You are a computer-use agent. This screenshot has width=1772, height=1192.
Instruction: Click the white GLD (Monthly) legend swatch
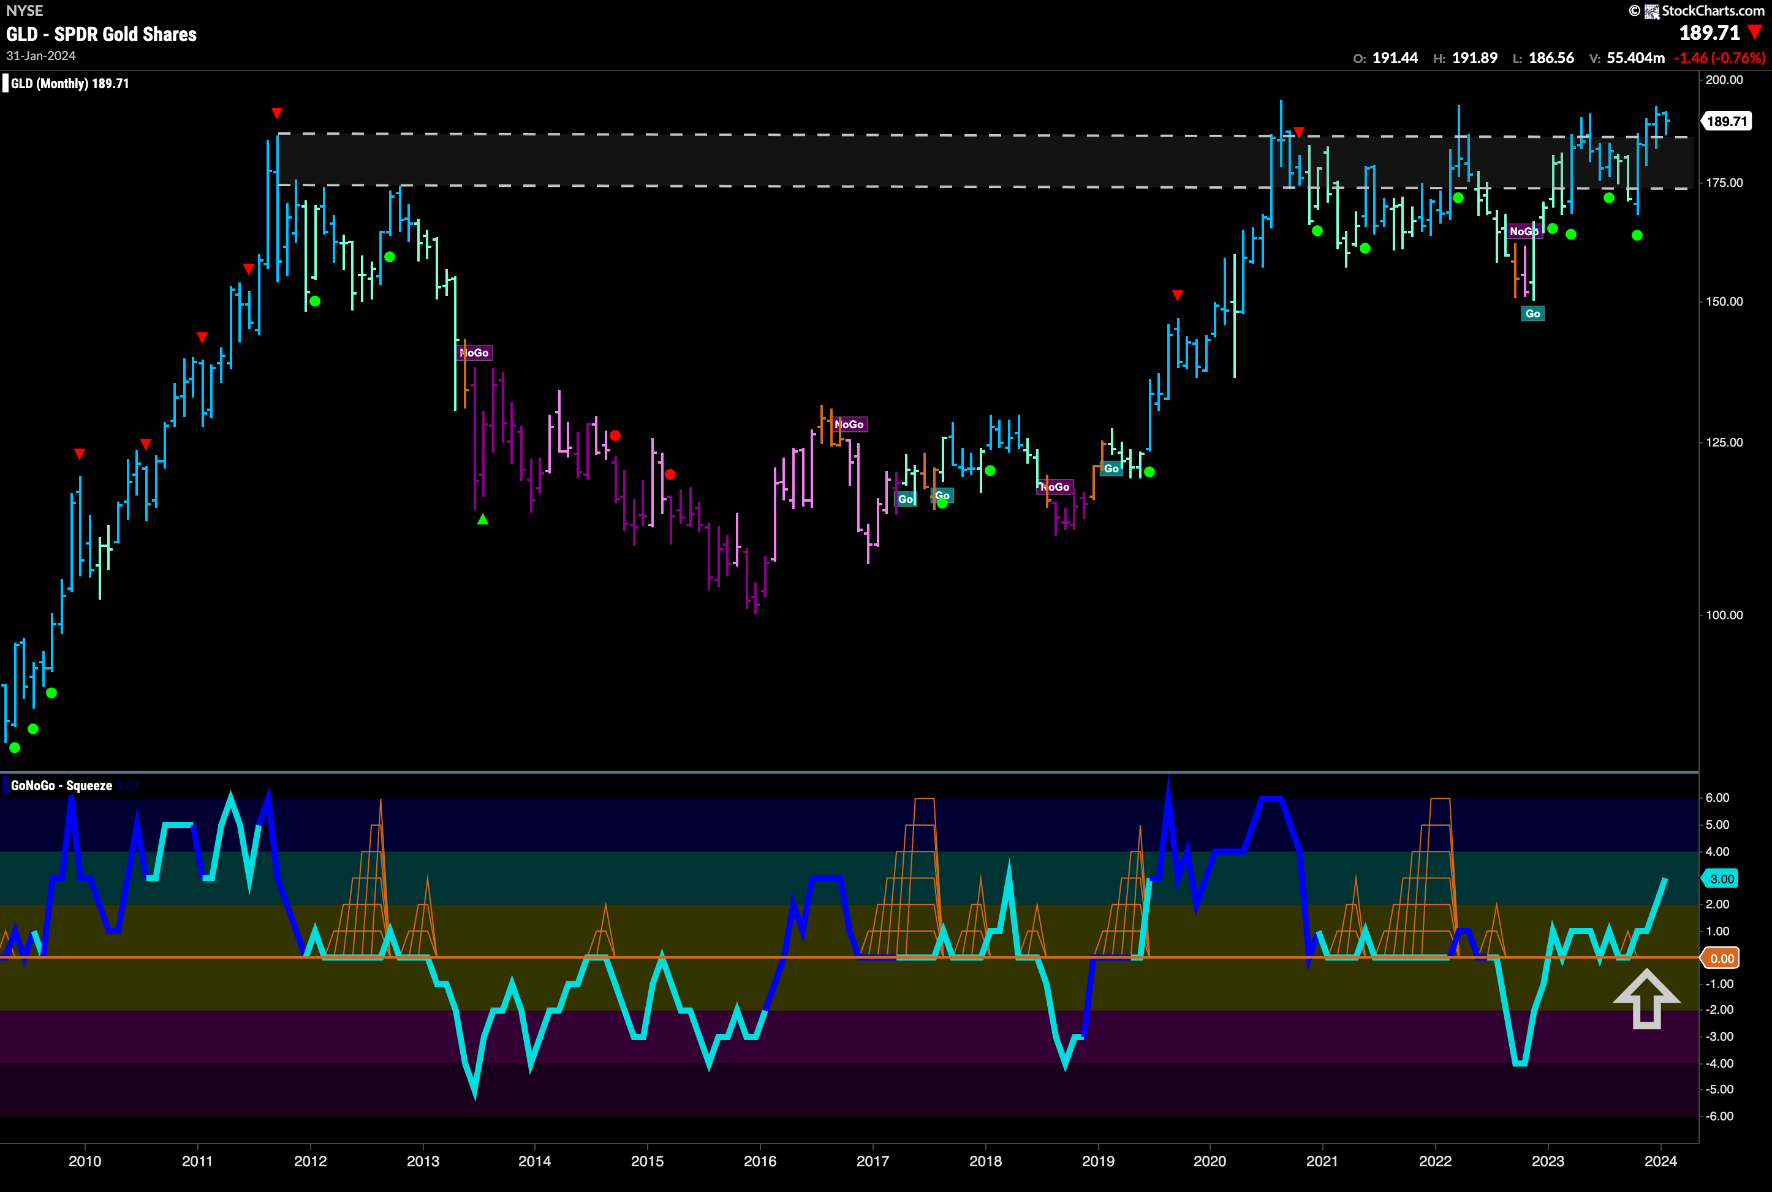pyautogui.click(x=6, y=83)
